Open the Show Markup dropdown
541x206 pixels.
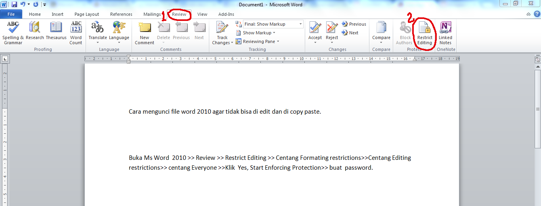[255, 33]
